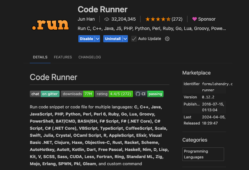Viewport: 249px width, 170px height.
Task: Click the Last Released label
Action: (192, 120)
